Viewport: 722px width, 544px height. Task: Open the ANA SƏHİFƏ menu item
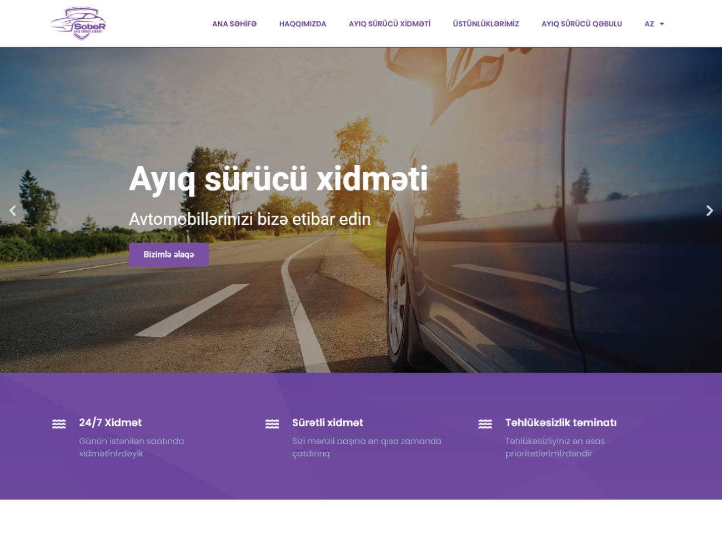(x=234, y=24)
